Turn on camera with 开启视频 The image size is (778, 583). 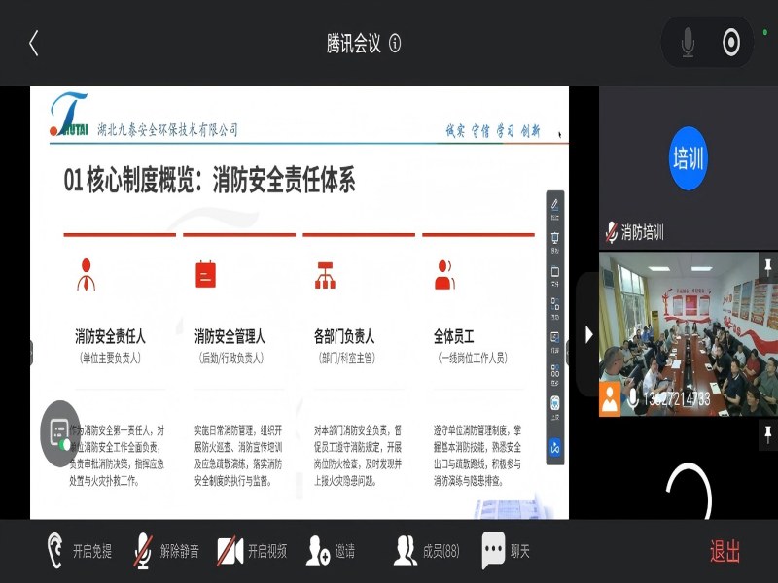coord(252,551)
